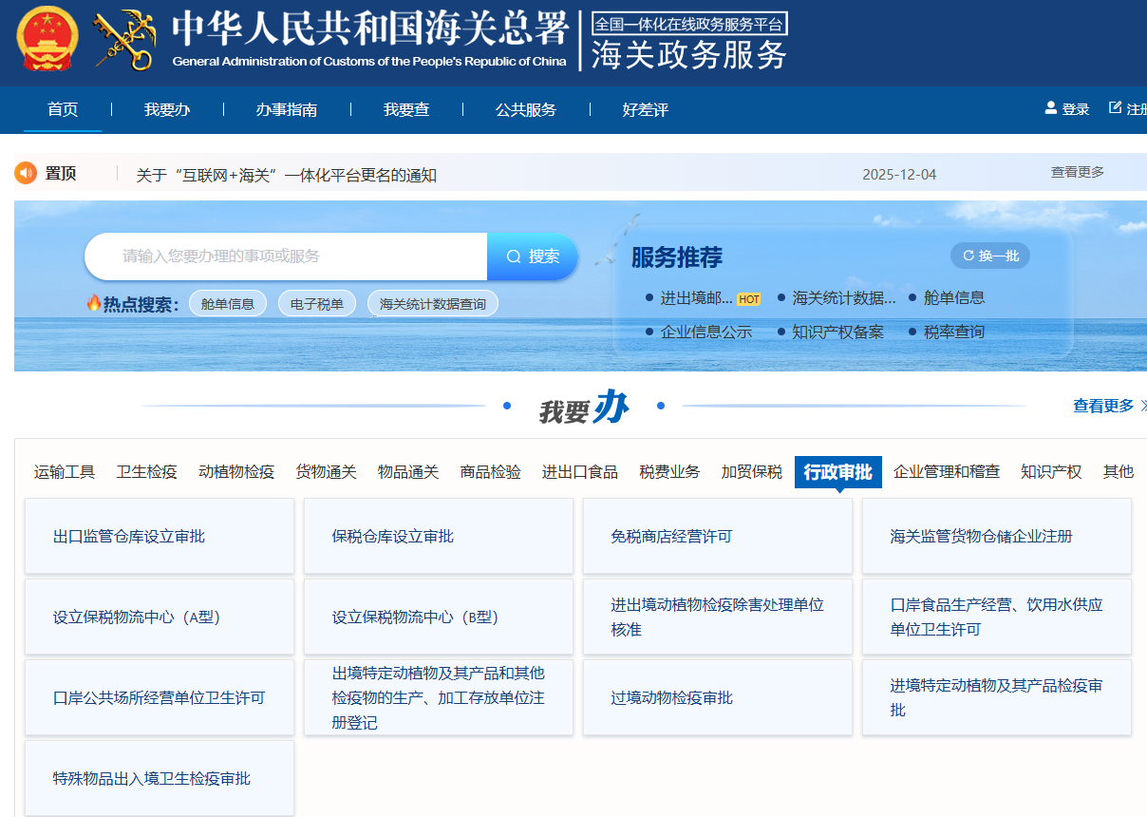Open the 办事指南 navigation menu

tap(286, 110)
